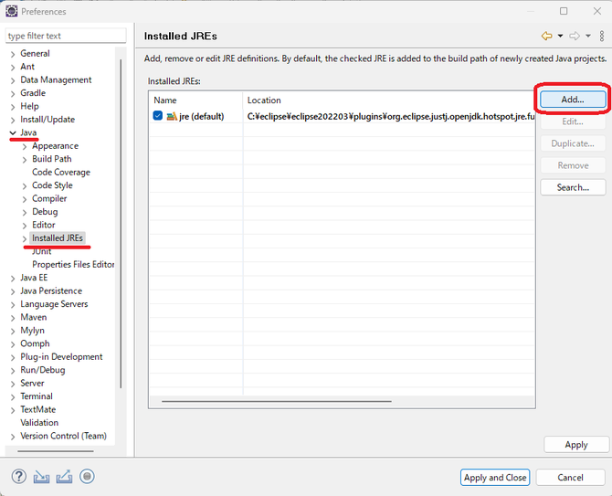Click the Export preferences icon
This screenshot has height=496, width=612.
[64, 477]
